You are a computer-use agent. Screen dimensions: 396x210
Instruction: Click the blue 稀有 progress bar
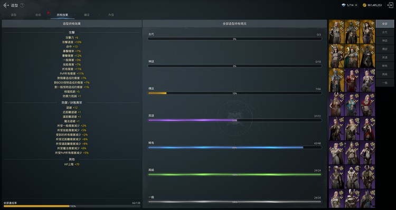tap(234, 147)
